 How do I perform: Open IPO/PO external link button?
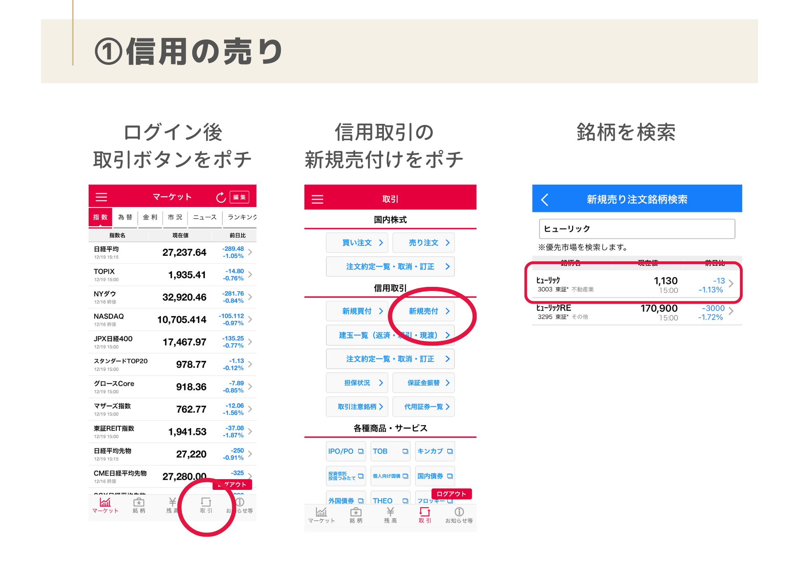[x=346, y=451]
